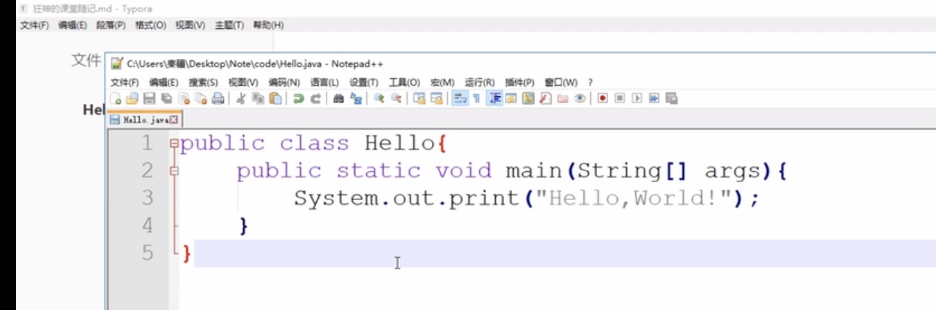Toggle Show All Characters pilcrow icon
This screenshot has height=310, width=936.
click(x=476, y=98)
